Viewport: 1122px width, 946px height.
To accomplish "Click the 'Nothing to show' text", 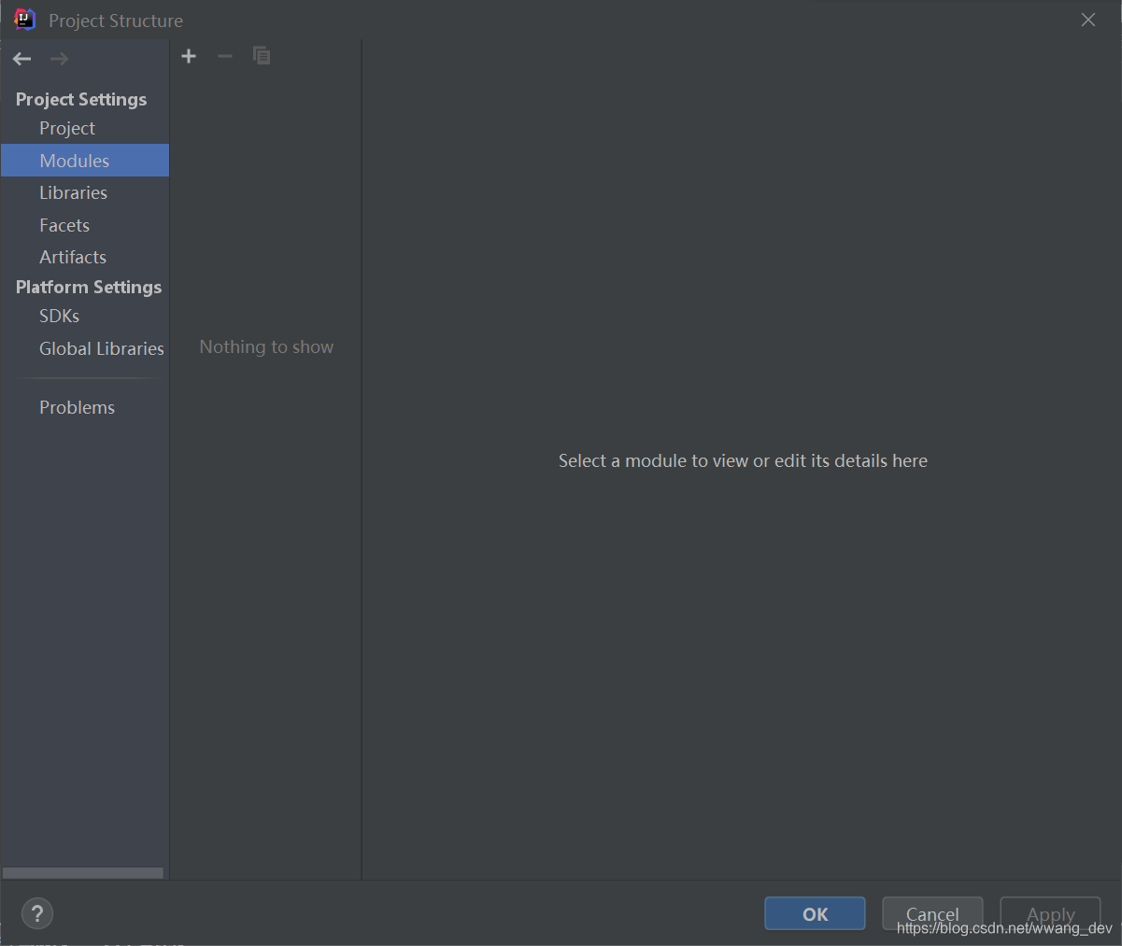I will click(266, 347).
